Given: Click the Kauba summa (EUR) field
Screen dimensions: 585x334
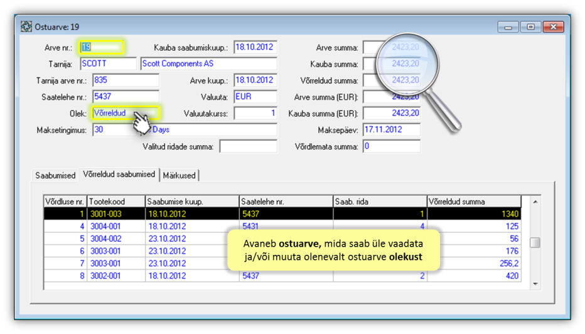Looking at the screenshot, I should pyautogui.click(x=392, y=113).
